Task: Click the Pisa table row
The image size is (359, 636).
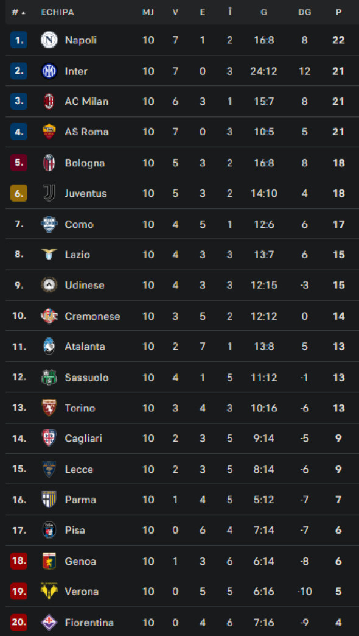Action: coord(179,530)
